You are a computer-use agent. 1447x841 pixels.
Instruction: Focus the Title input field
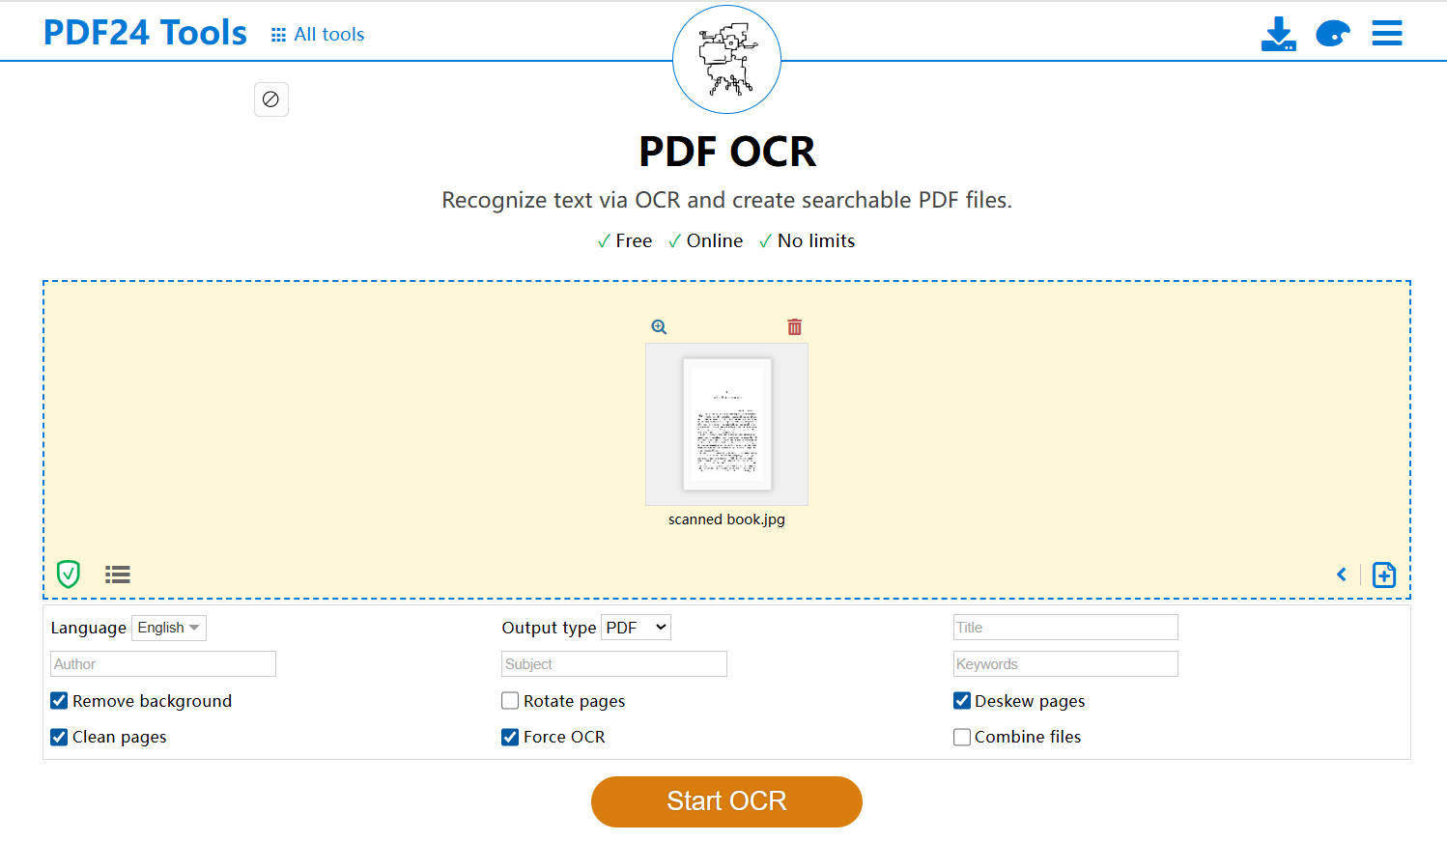tap(1065, 628)
